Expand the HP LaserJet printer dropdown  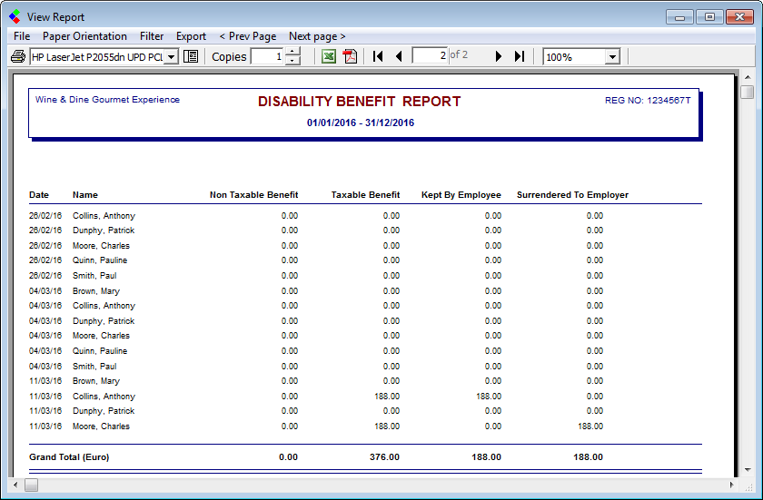(x=172, y=57)
